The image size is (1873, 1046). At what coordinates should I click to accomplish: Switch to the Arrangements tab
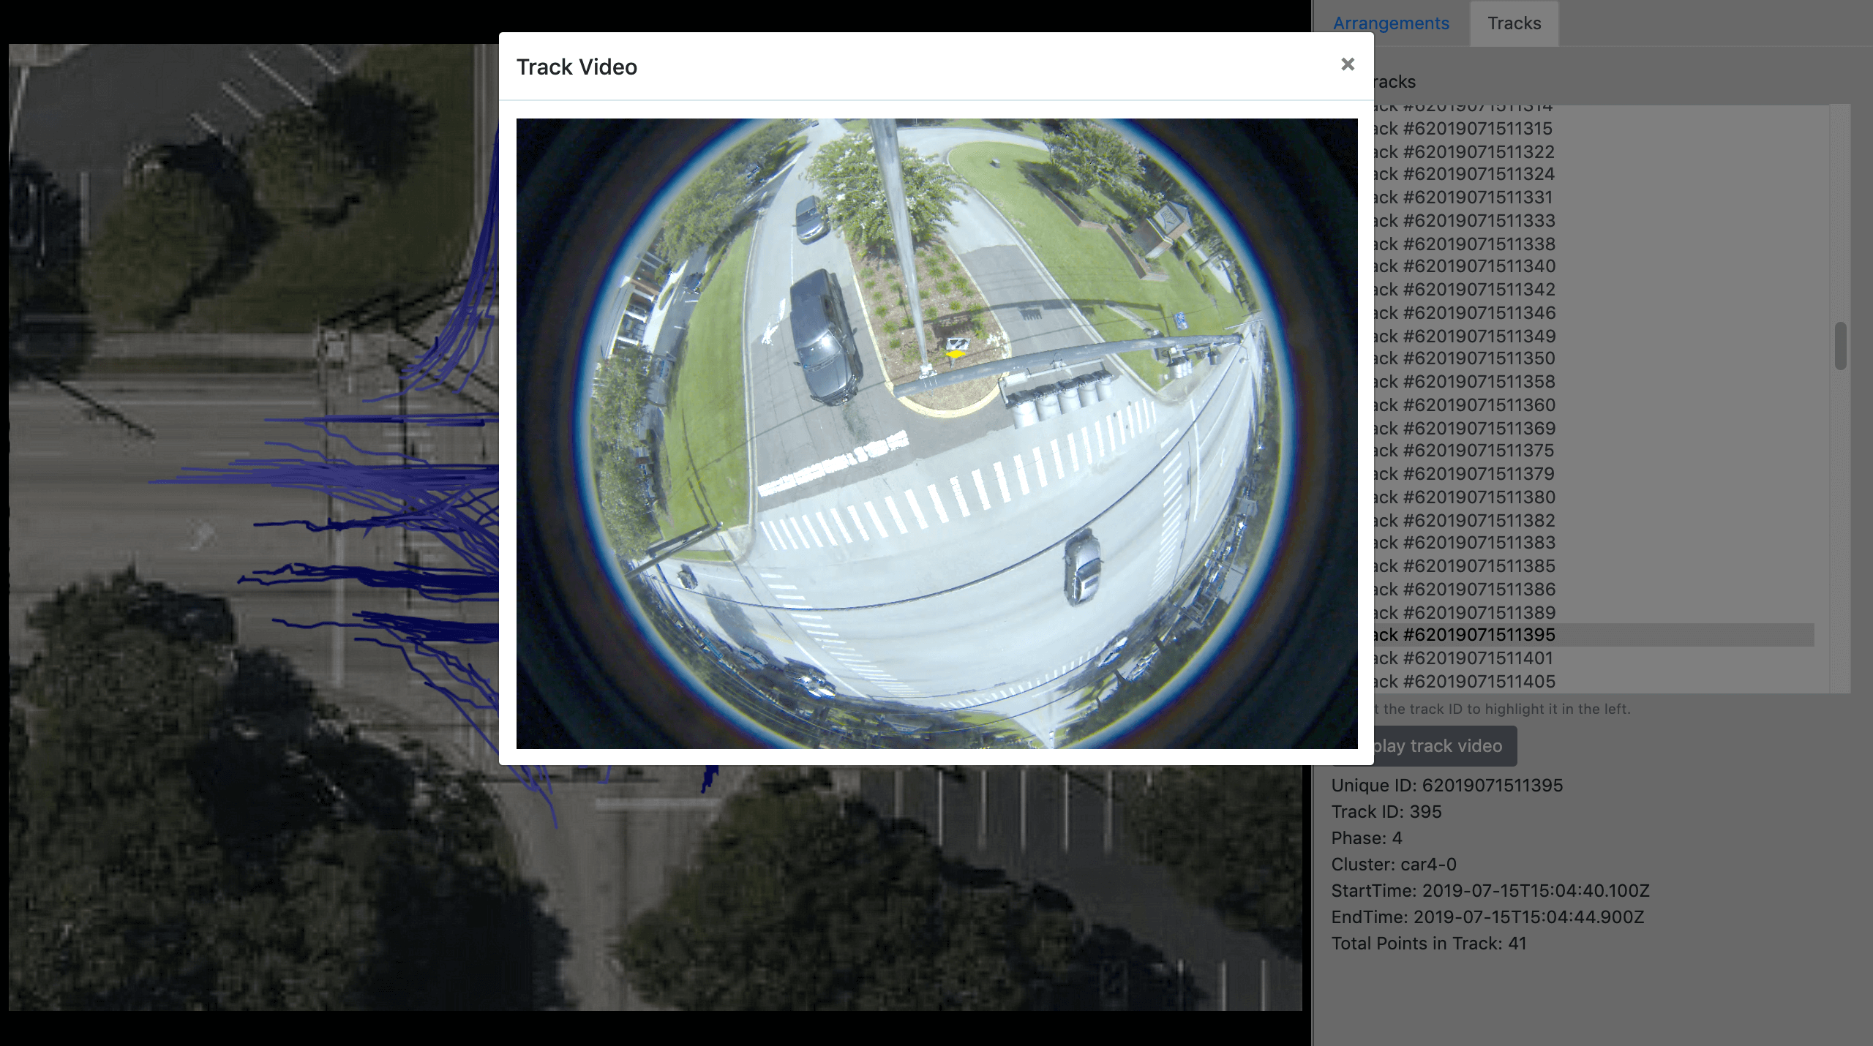click(x=1390, y=23)
